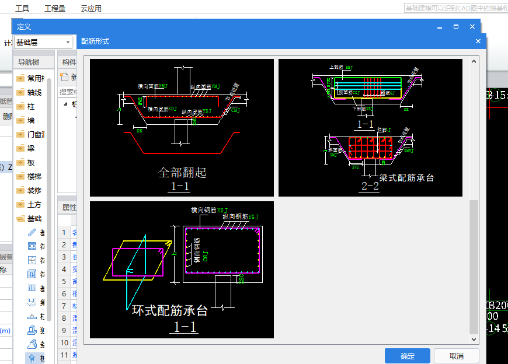Image resolution: width=508 pixels, height=364 pixels.
Task: Select the raft foundation icon under 基础
Action: pyautogui.click(x=32, y=246)
